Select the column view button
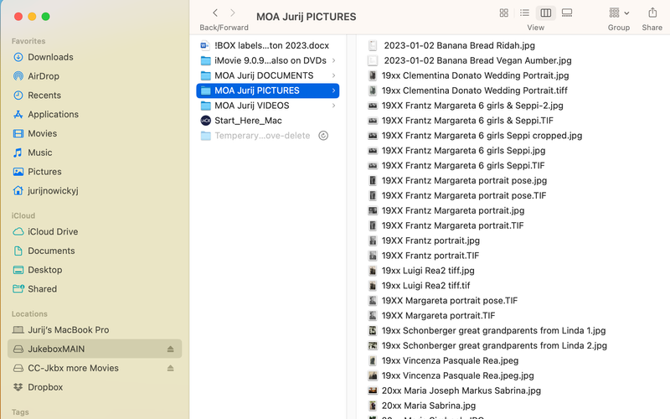The width and height of the screenshot is (670, 419). coord(546,13)
